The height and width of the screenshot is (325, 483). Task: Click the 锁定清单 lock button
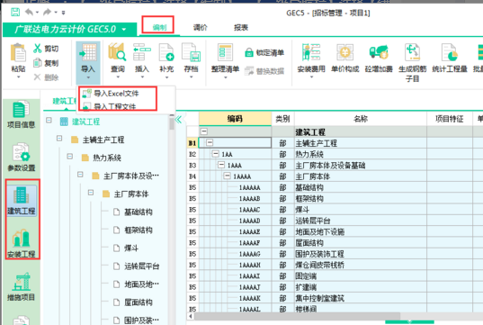(264, 53)
